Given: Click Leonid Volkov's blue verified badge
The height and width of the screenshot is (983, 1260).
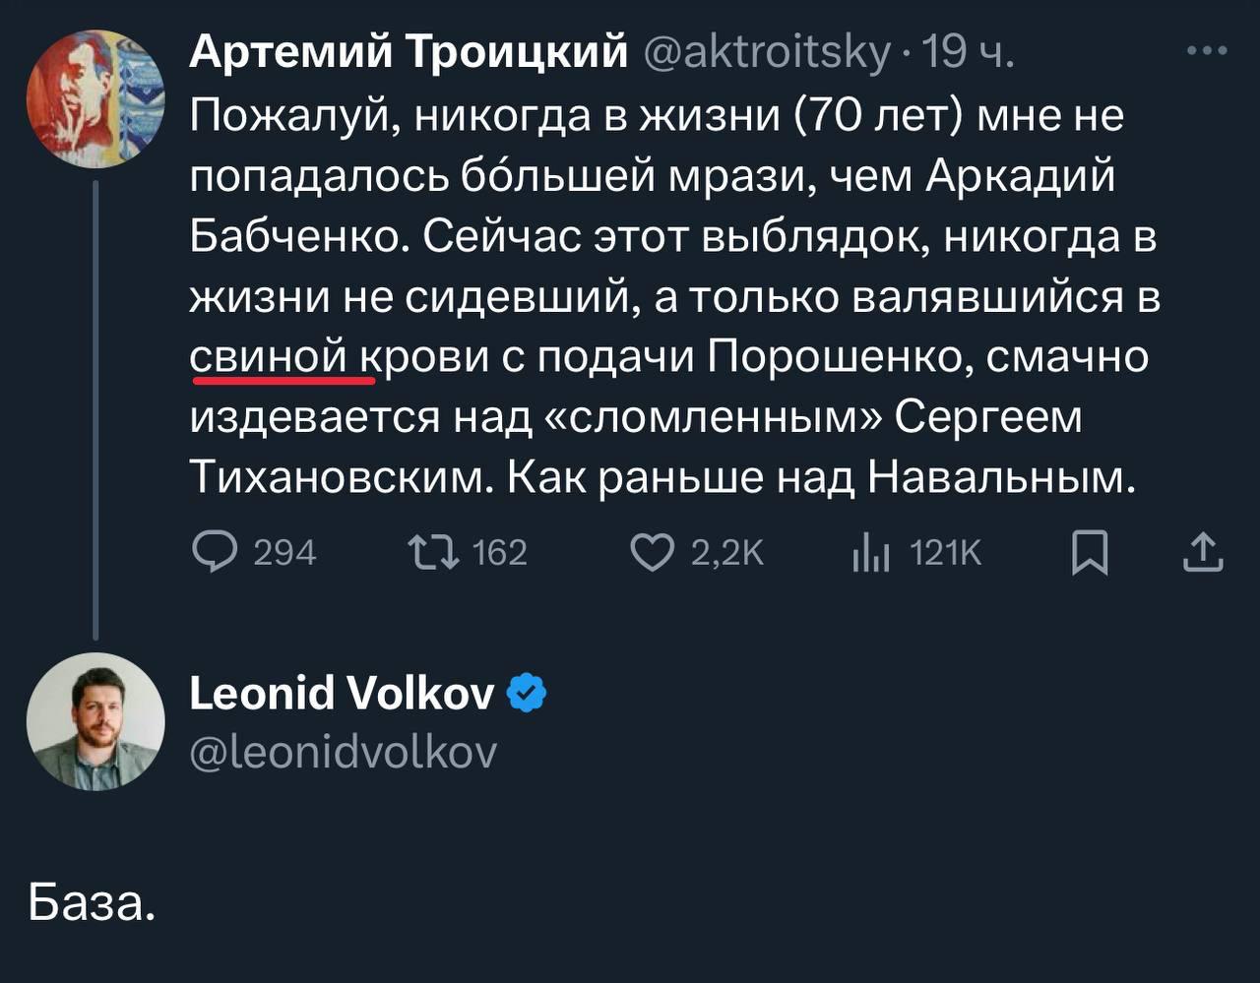Looking at the screenshot, I should click(527, 695).
